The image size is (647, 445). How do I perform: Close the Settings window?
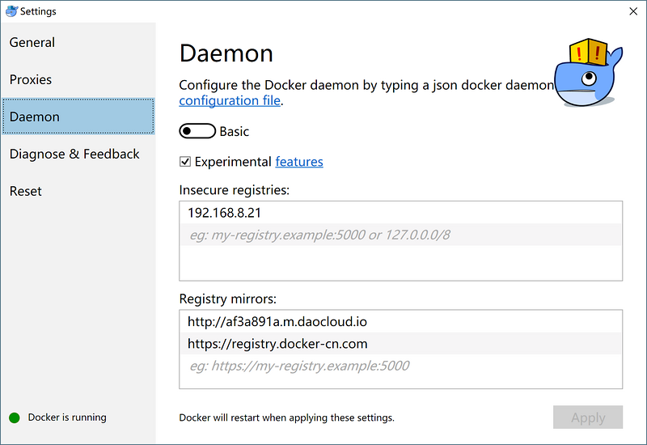[633, 11]
